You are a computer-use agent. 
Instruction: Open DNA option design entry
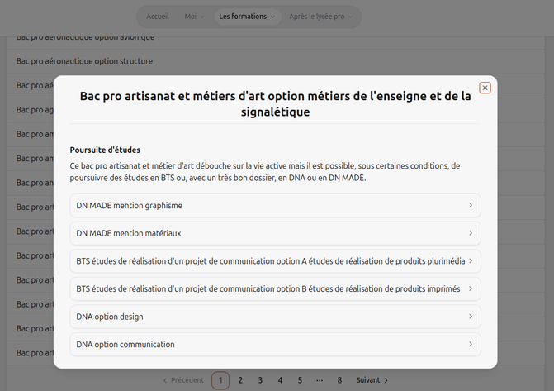275,317
